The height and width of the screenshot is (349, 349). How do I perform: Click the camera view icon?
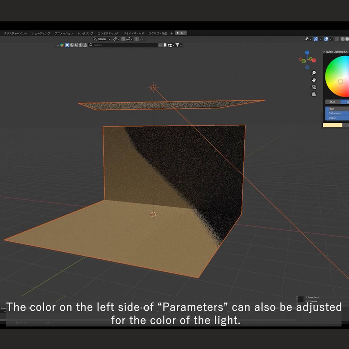pos(314,87)
